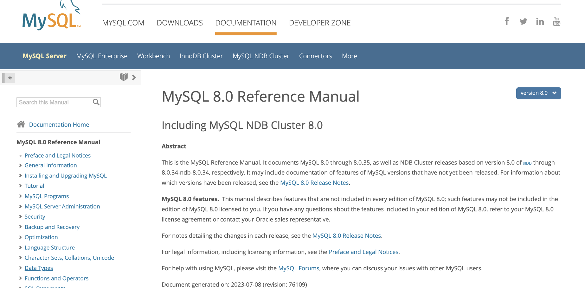Image resolution: width=585 pixels, height=288 pixels.
Task: Open Installing and Upgrading MySQL link
Action: (66, 175)
